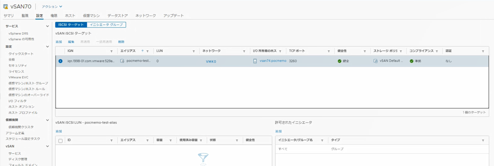Switch to the 監視 tab
This screenshot has width=494, height=166.
coord(25,16)
